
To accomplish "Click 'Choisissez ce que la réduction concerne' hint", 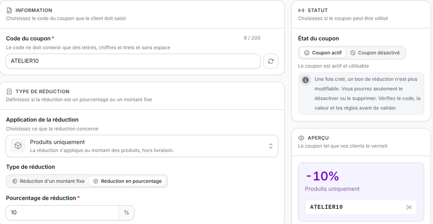I will click(x=52, y=129).
